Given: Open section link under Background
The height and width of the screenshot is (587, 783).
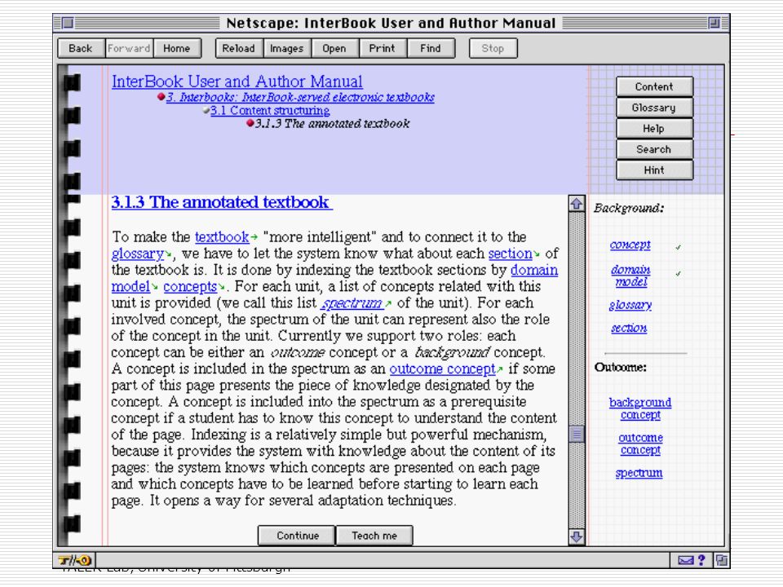Looking at the screenshot, I should (629, 328).
